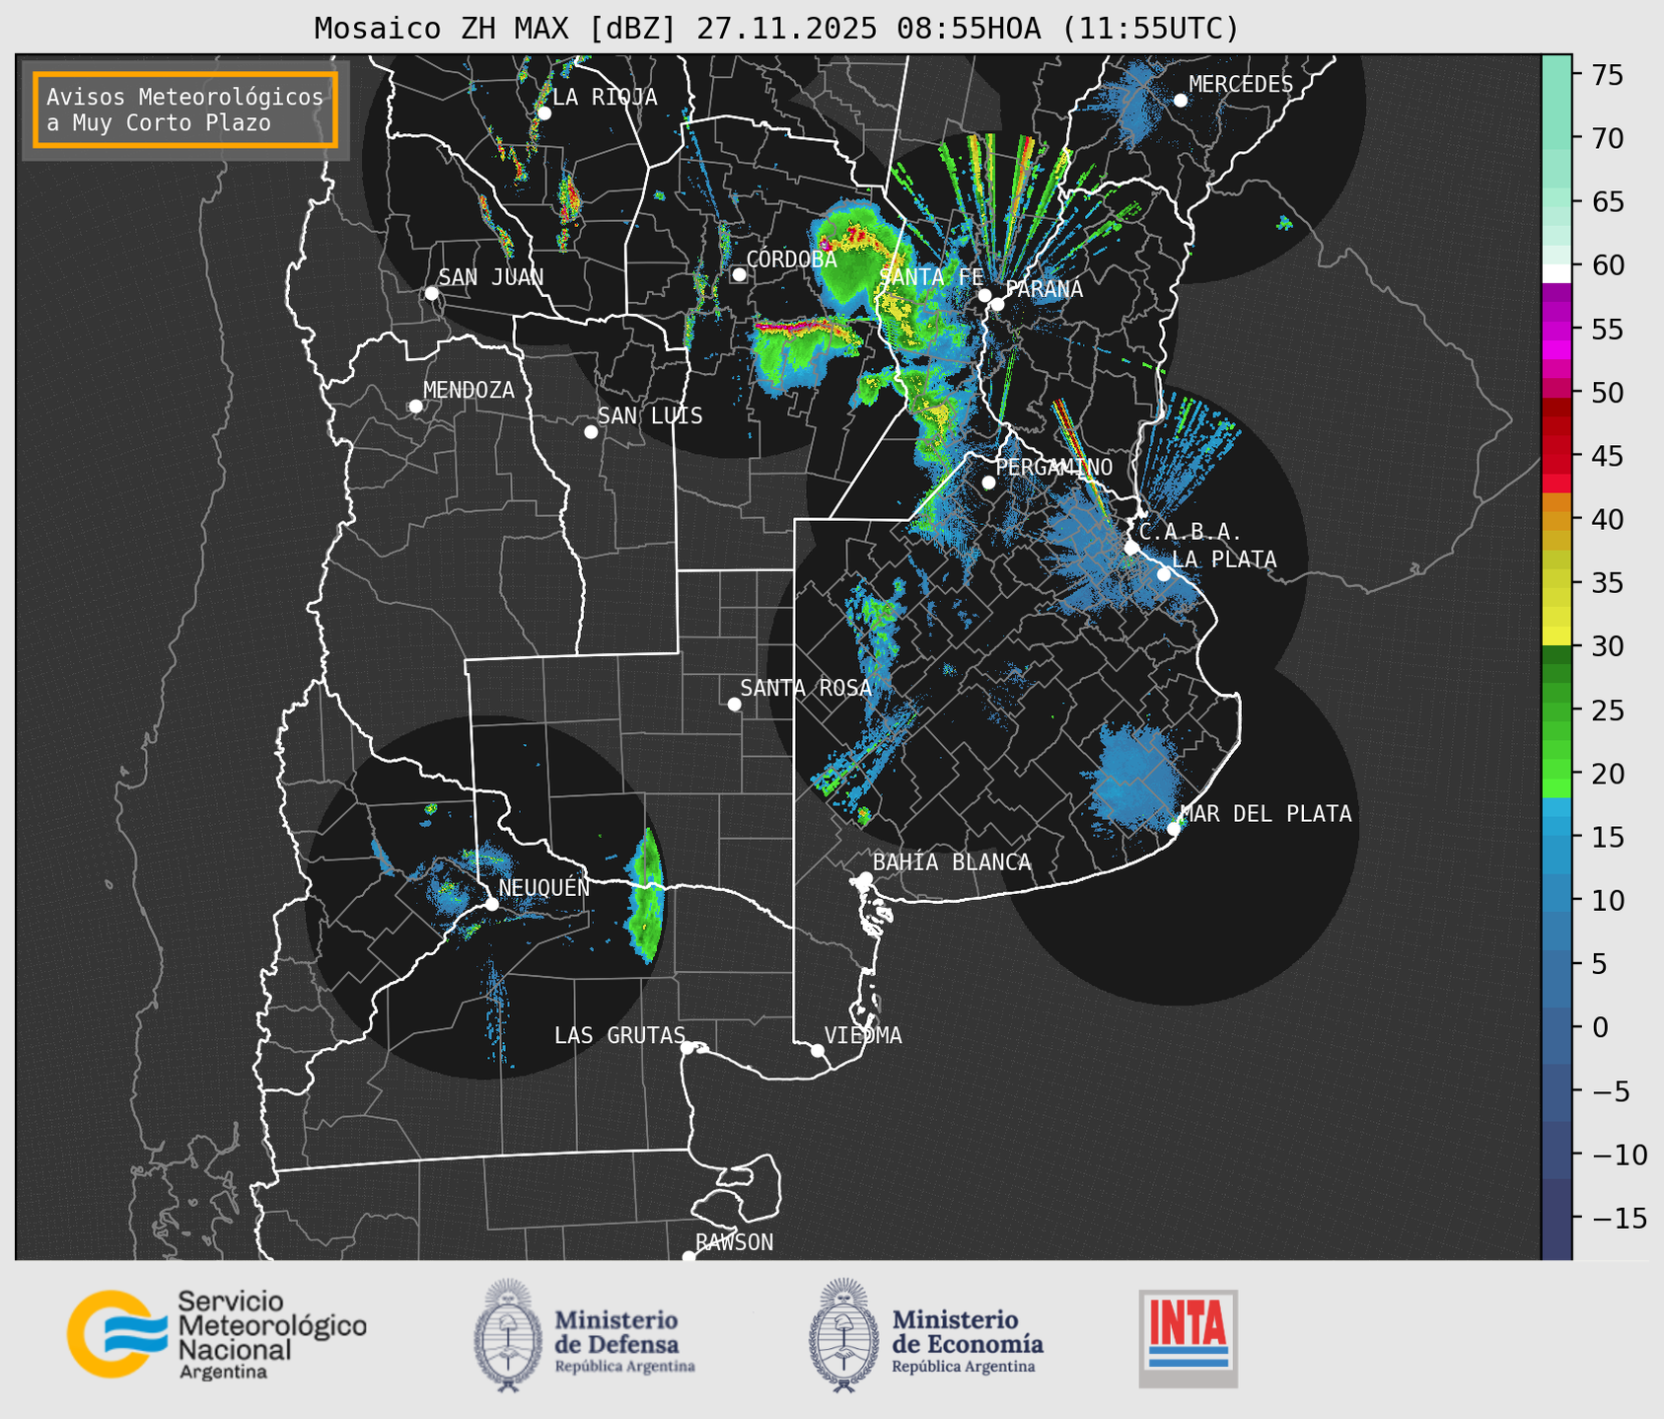Viewport: 1664px width, 1419px height.
Task: Click the RAWSON city label
Action: coord(734,1242)
